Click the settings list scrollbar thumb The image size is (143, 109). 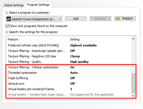[x=133, y=83]
